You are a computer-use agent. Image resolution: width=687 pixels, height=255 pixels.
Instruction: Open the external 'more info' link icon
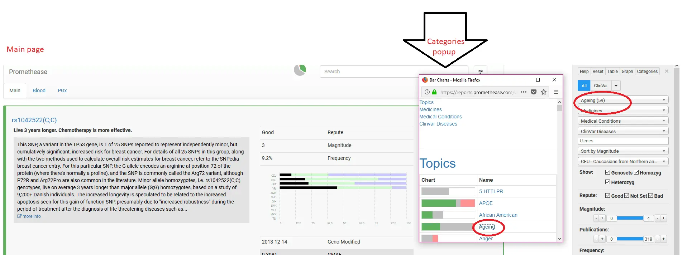19,216
